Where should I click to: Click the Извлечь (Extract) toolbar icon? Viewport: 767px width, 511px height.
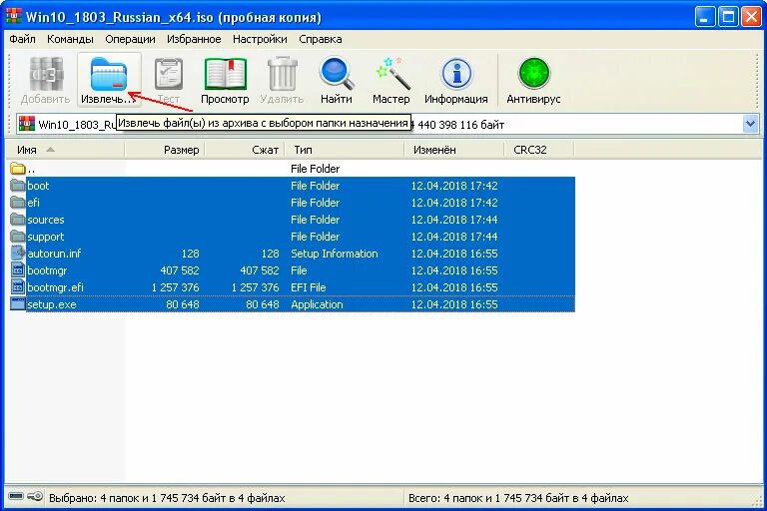[109, 74]
